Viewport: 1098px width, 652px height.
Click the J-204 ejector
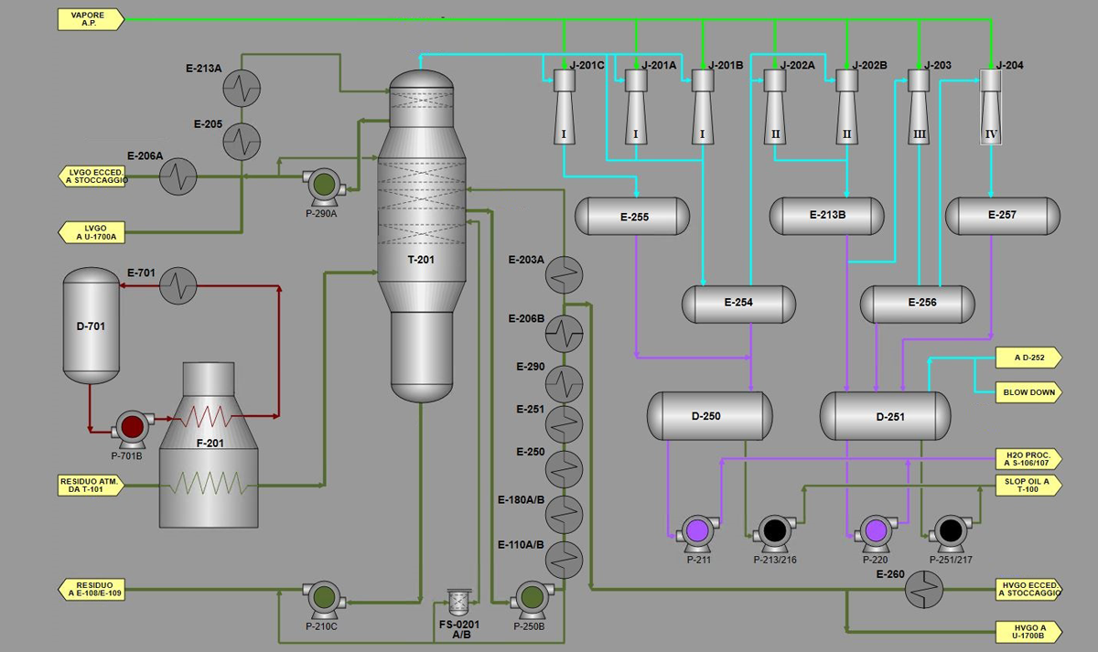tap(991, 106)
